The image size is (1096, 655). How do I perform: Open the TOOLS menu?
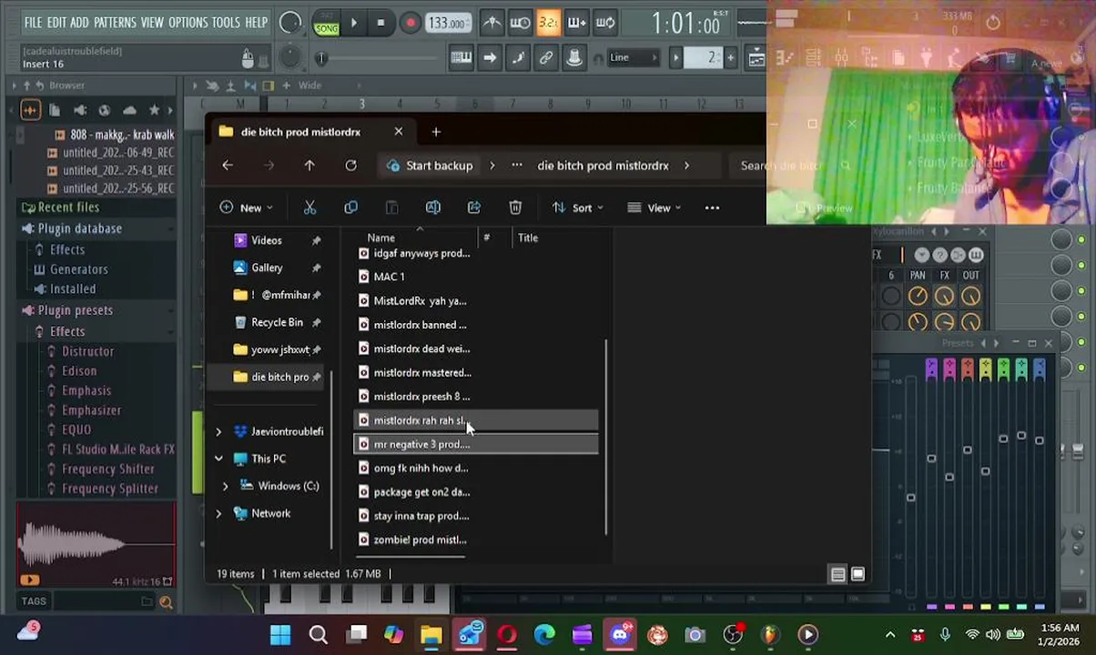tap(226, 22)
